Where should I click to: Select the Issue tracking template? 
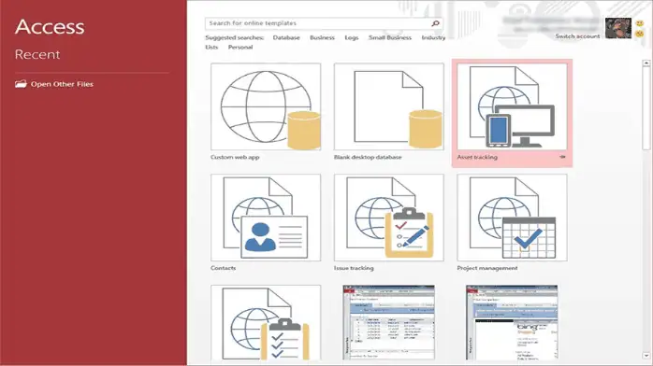[x=389, y=218]
